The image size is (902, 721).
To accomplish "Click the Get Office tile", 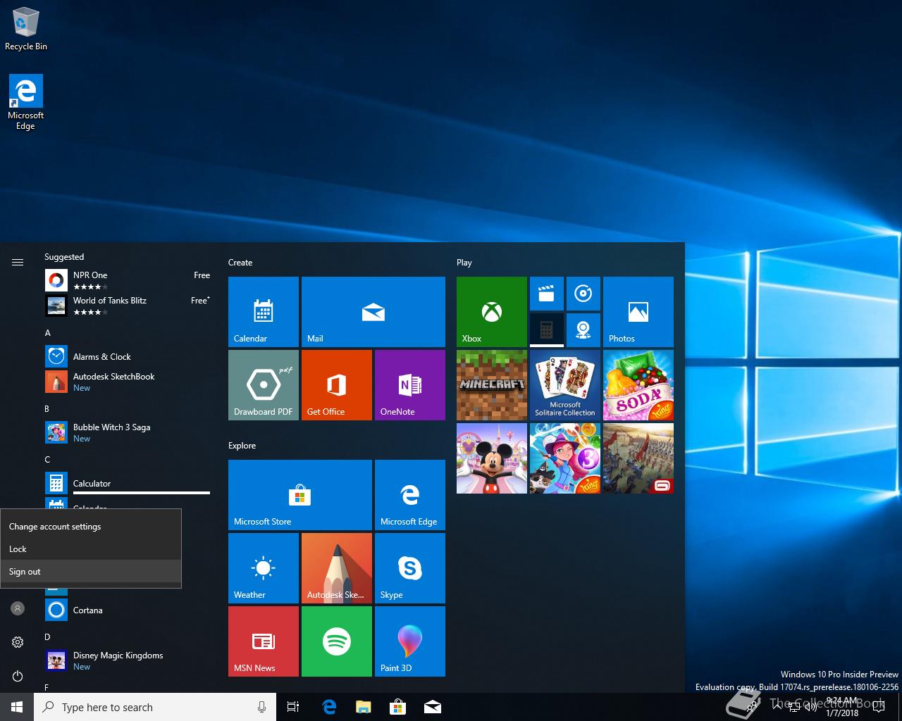I will pyautogui.click(x=337, y=385).
